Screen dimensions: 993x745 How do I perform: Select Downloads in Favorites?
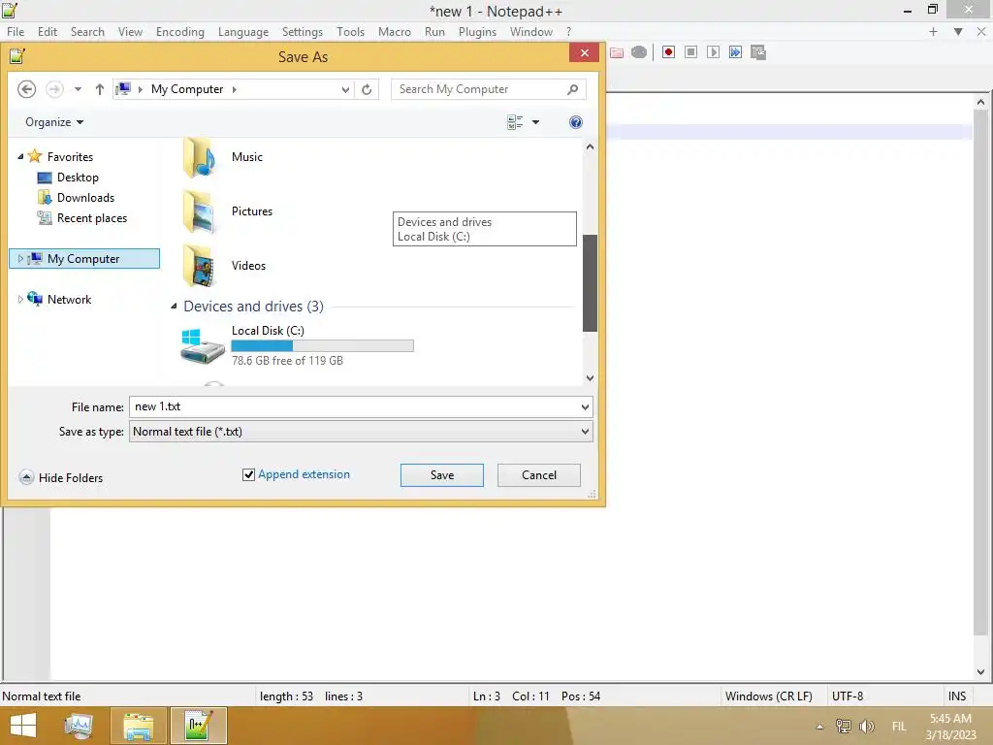click(x=76, y=198)
